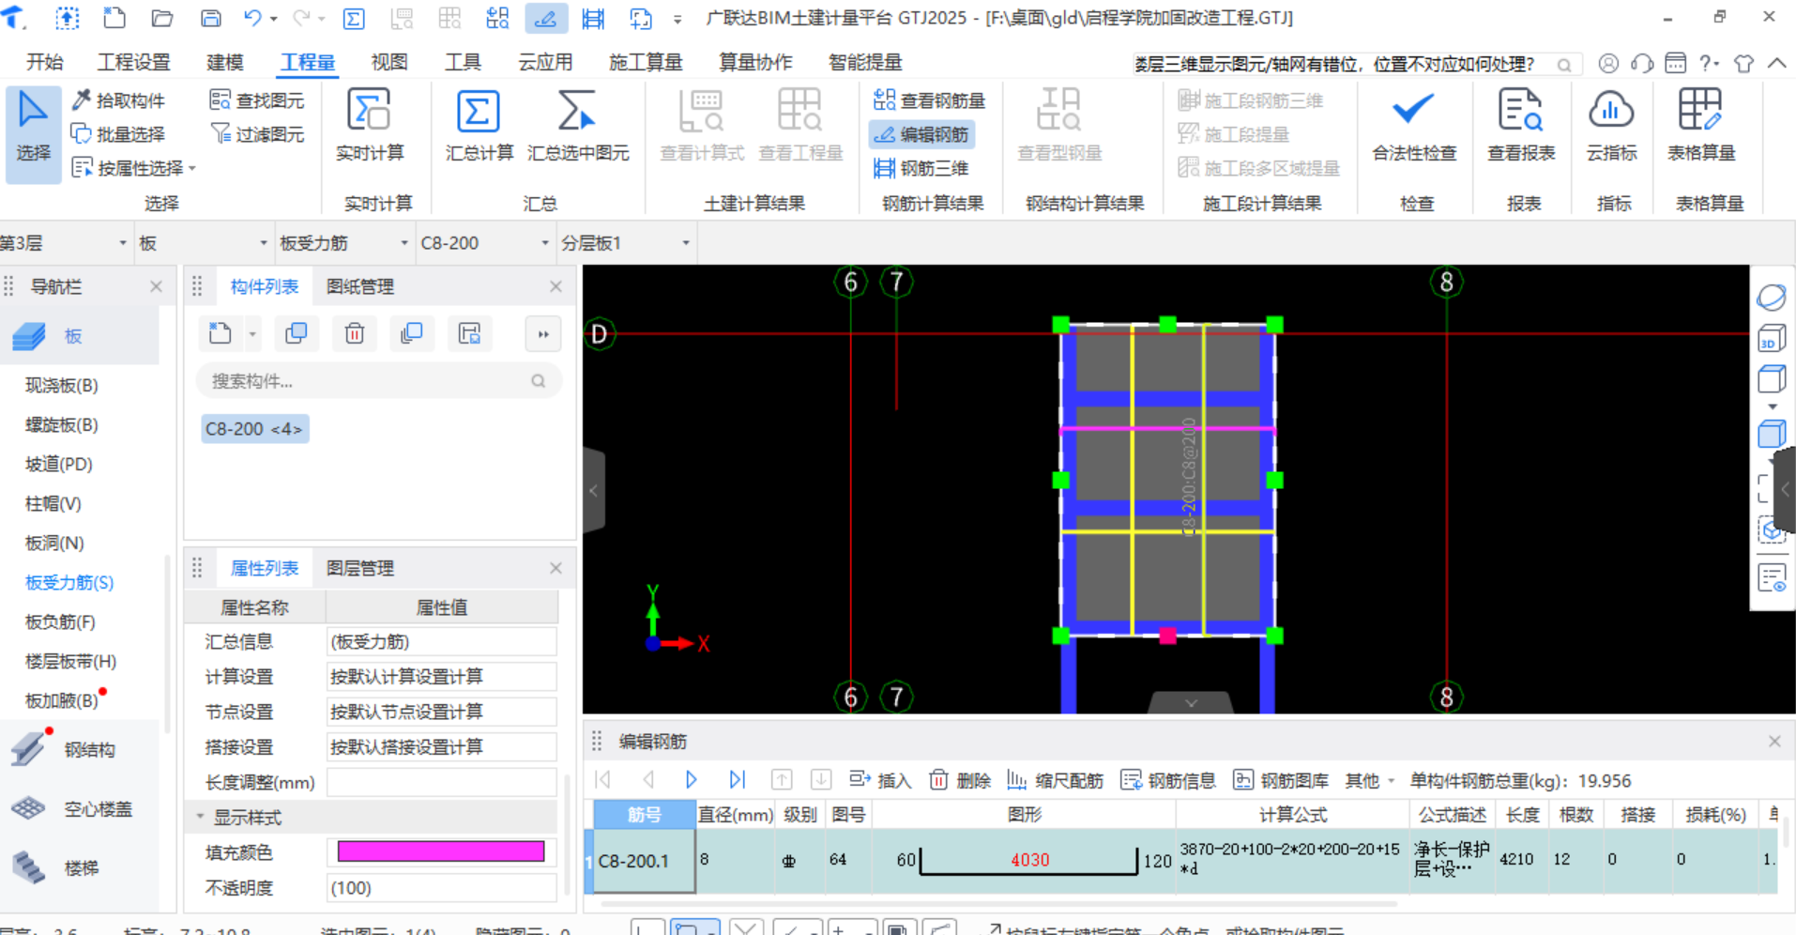The image size is (1796, 935).
Task: Open 其他 dropdown in 编辑钢筋
Action: [x=1369, y=780]
